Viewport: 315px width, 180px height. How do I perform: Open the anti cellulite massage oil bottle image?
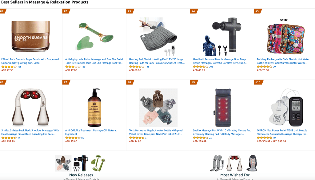pos(94,108)
